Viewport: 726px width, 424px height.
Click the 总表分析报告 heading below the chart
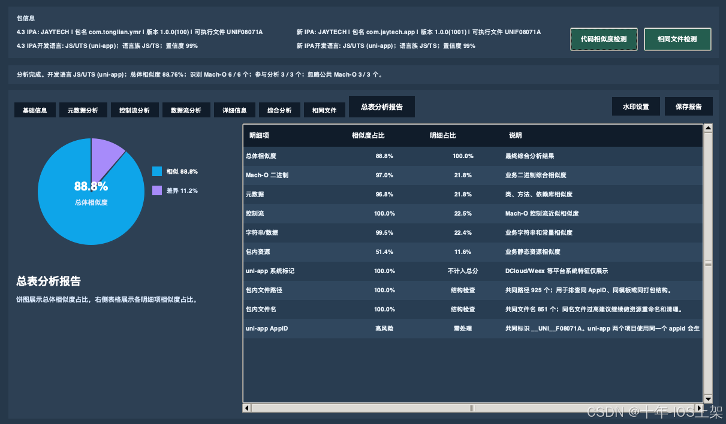point(49,281)
